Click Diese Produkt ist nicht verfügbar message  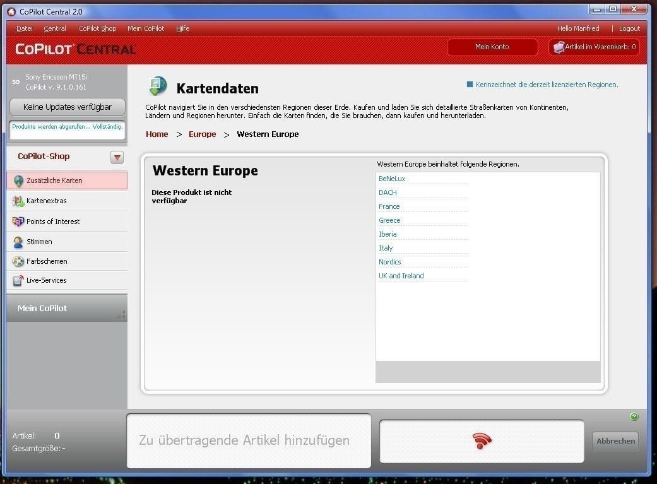(191, 196)
